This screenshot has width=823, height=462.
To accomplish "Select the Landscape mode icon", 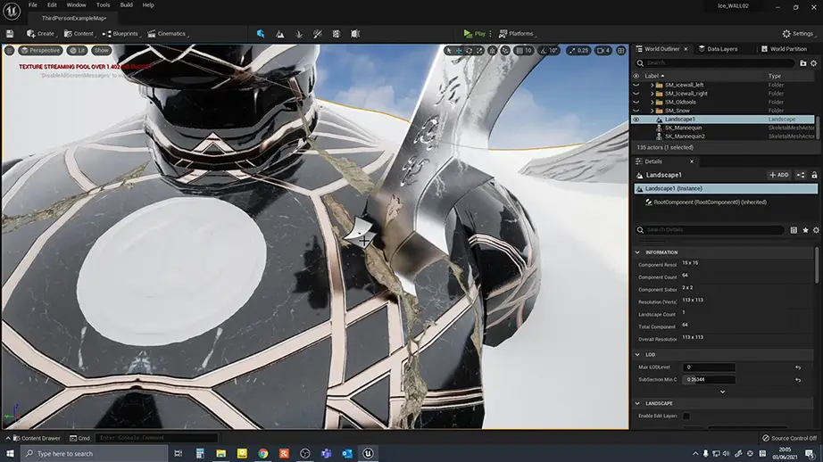I will pos(280,34).
